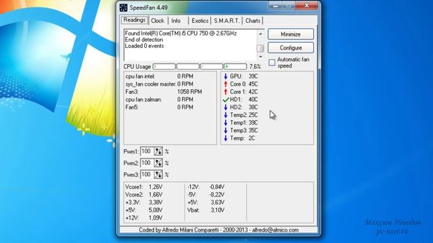The height and width of the screenshot is (243, 433).
Task: Close the SpeedFan window
Action: pyautogui.click(x=306, y=5)
